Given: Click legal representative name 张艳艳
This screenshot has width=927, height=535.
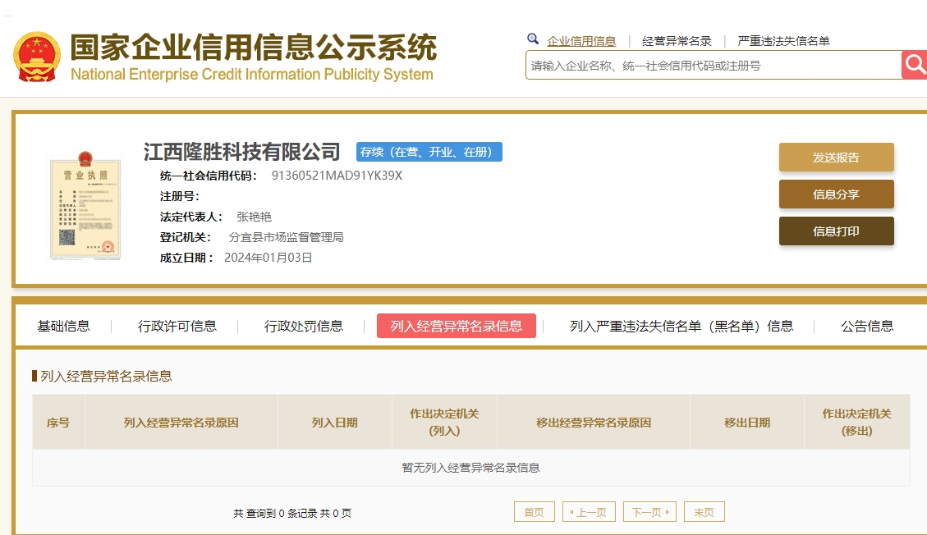Looking at the screenshot, I should tap(255, 217).
